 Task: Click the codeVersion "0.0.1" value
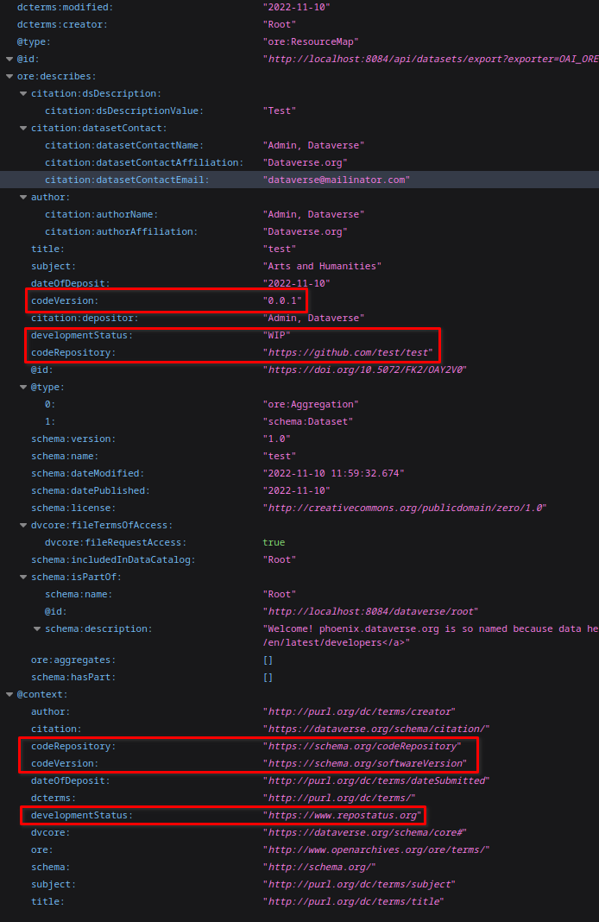(282, 300)
